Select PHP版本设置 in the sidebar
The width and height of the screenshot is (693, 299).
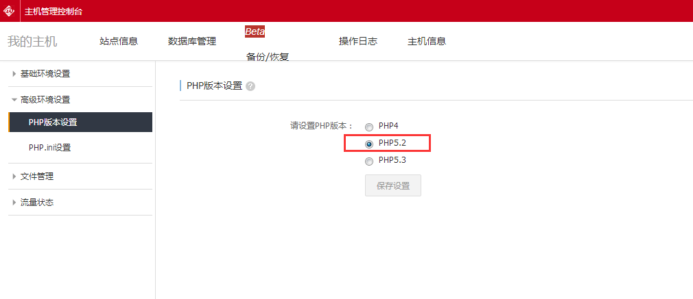pyautogui.click(x=53, y=122)
